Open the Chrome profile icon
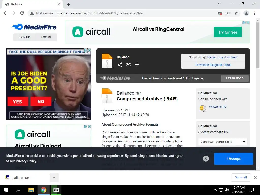This screenshot has height=195, width=260. [246, 13]
